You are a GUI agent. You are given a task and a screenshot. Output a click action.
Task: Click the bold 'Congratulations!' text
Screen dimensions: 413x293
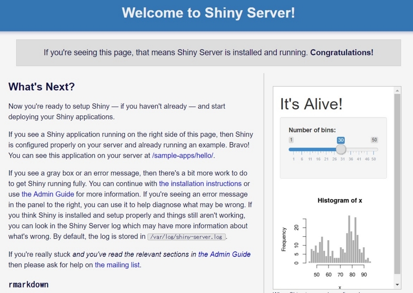tap(342, 52)
